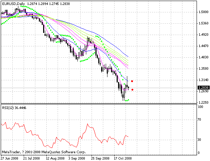This screenshot has width=210, height=161.
Task: Click the 1.2250 price scale value
Action: click(204, 103)
